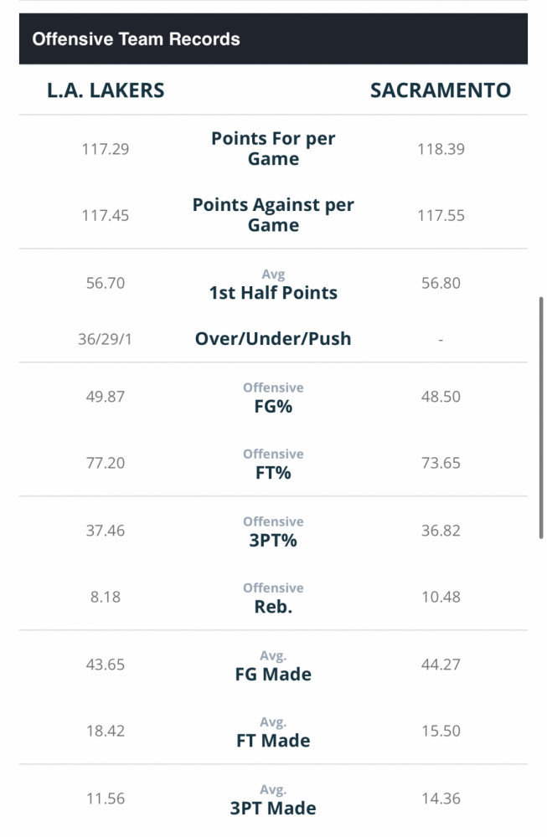Click Lakers' 117.29 points per game value
The height and width of the screenshot is (837, 547).
point(106,149)
